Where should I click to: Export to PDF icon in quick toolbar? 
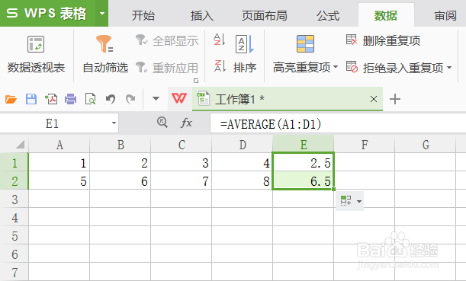coord(51,99)
